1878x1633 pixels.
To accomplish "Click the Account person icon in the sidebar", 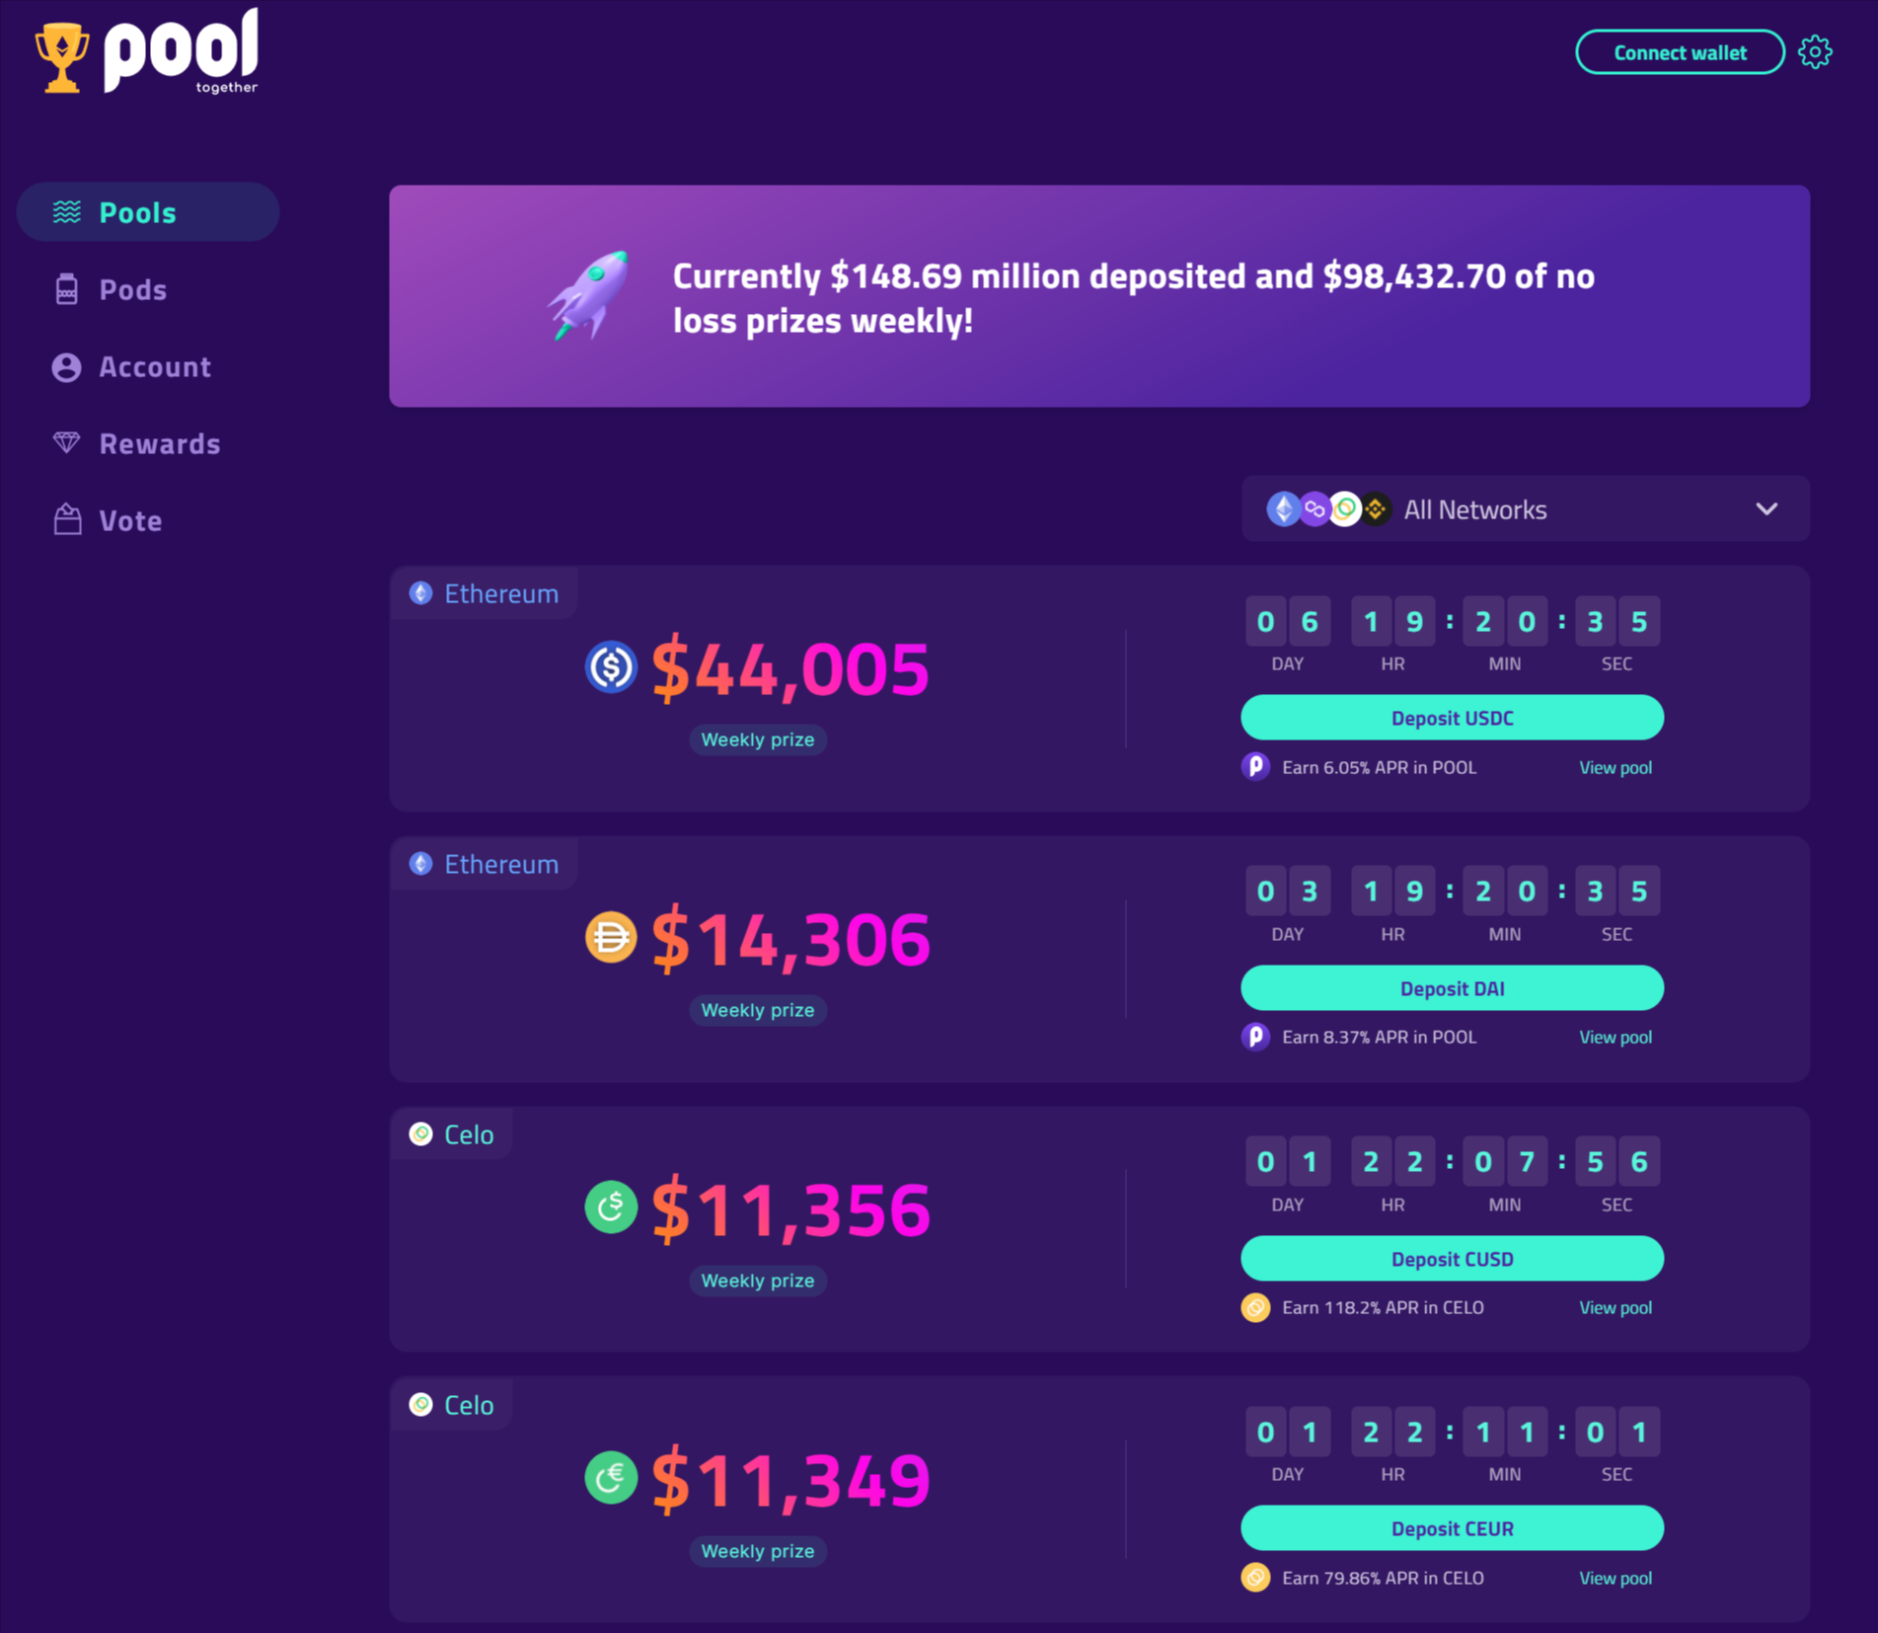I will (x=66, y=367).
